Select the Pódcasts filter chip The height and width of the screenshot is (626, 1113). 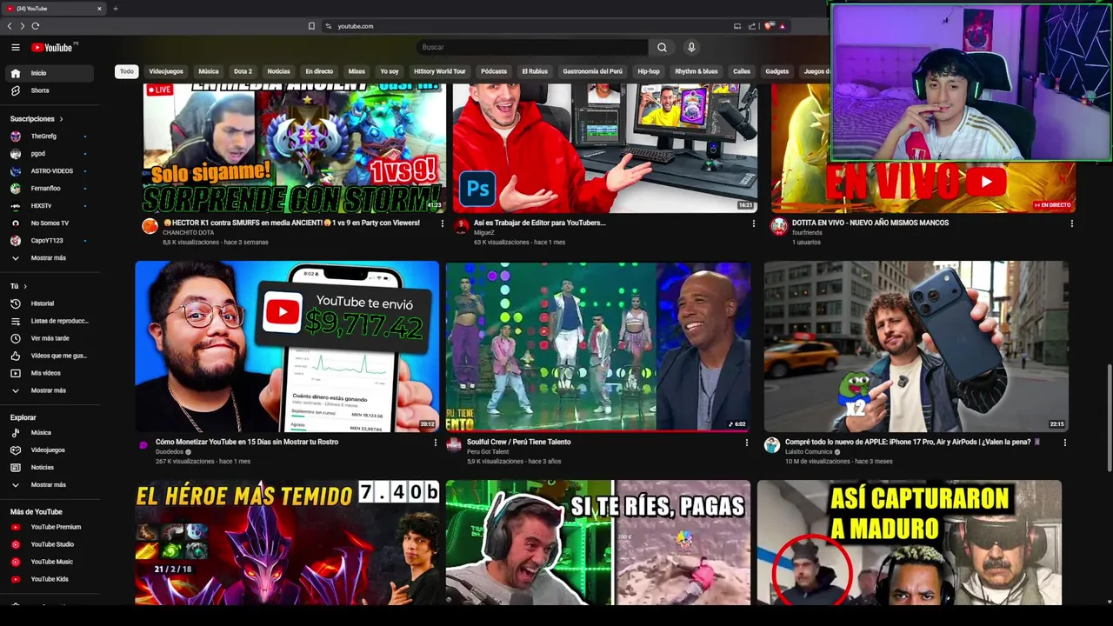493,71
